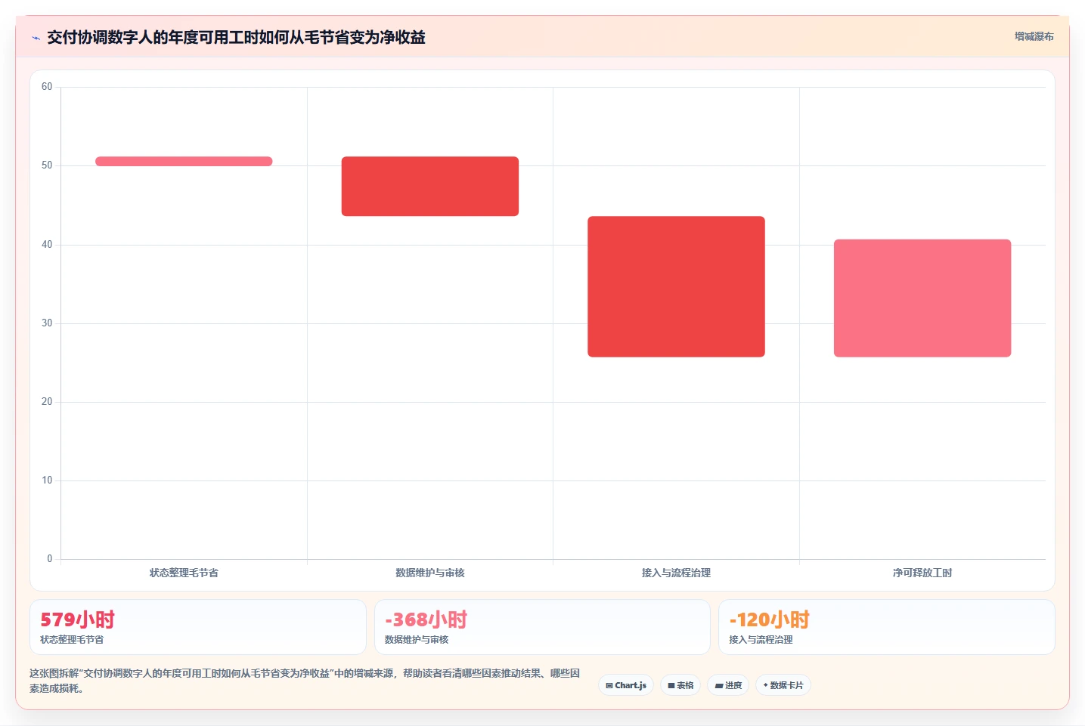Click the 数据卡片 tag
Viewport: 1085px width, 726px height.
click(x=783, y=685)
